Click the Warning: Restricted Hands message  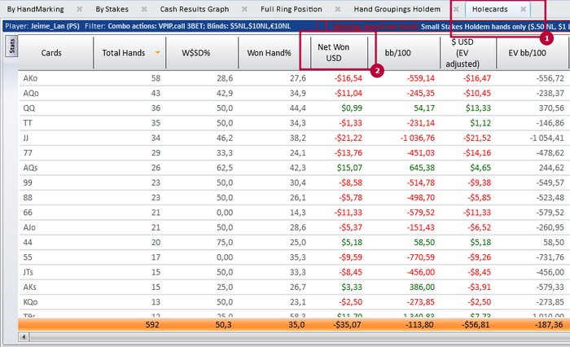[x=376, y=27]
